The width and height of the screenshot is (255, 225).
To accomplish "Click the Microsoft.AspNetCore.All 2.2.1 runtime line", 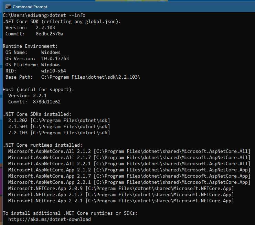I will pos(129,164).
